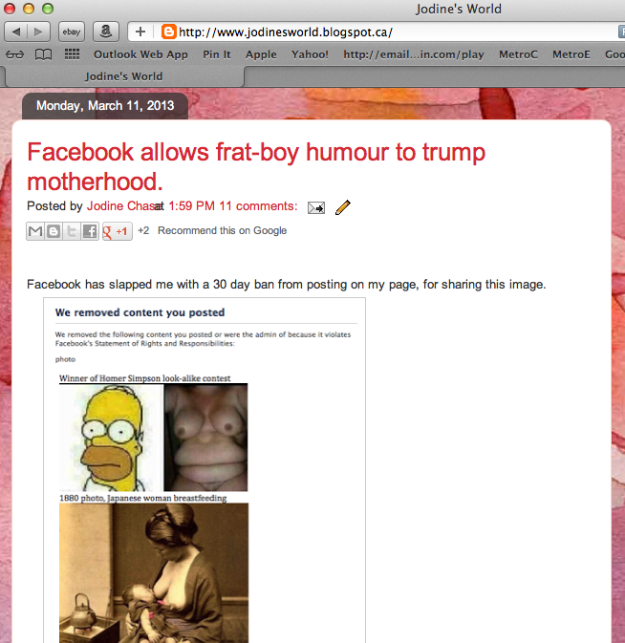Viewport: 625px width, 643px height.
Task: Edit post using the pencil icon
Action: [x=343, y=207]
